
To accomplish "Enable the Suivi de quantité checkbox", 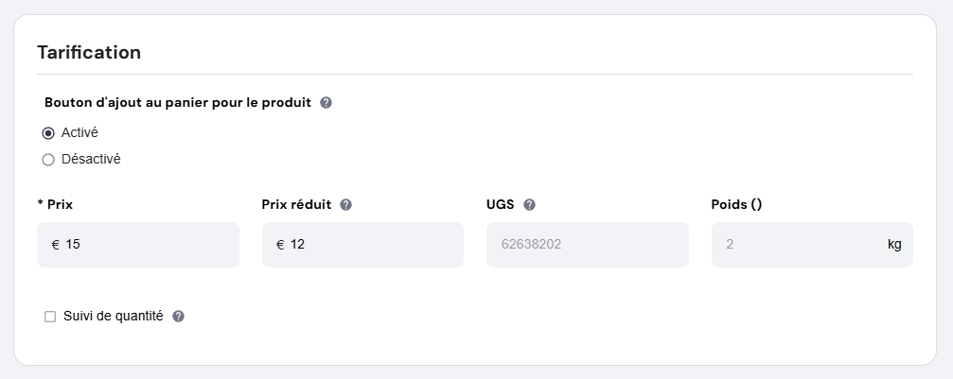I will coord(50,317).
